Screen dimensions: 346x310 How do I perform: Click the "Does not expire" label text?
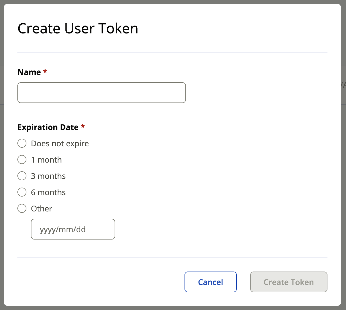tap(60, 143)
